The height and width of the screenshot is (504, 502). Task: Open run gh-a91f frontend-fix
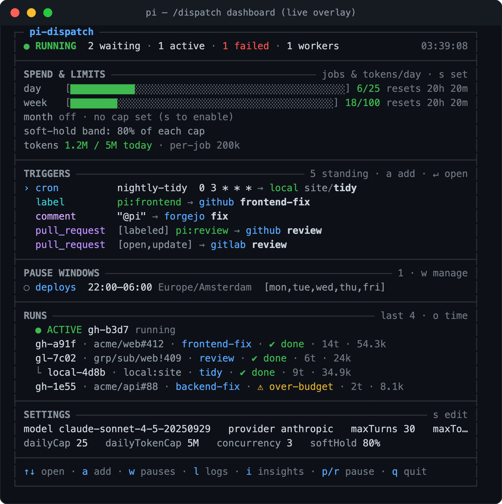pyautogui.click(x=211, y=344)
